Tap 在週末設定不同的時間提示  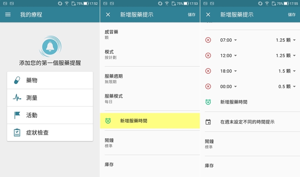coord(247,122)
